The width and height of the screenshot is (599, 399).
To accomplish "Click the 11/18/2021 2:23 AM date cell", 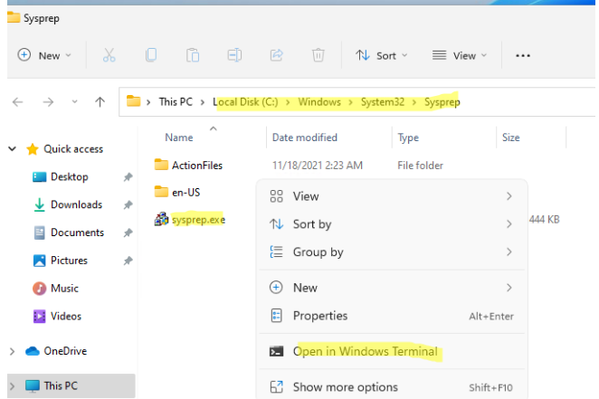I will click(317, 166).
